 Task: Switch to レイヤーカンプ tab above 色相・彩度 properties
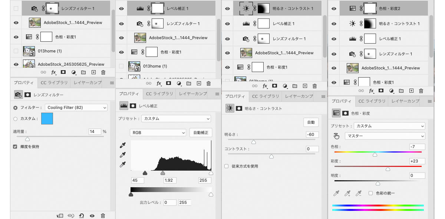(x=405, y=101)
